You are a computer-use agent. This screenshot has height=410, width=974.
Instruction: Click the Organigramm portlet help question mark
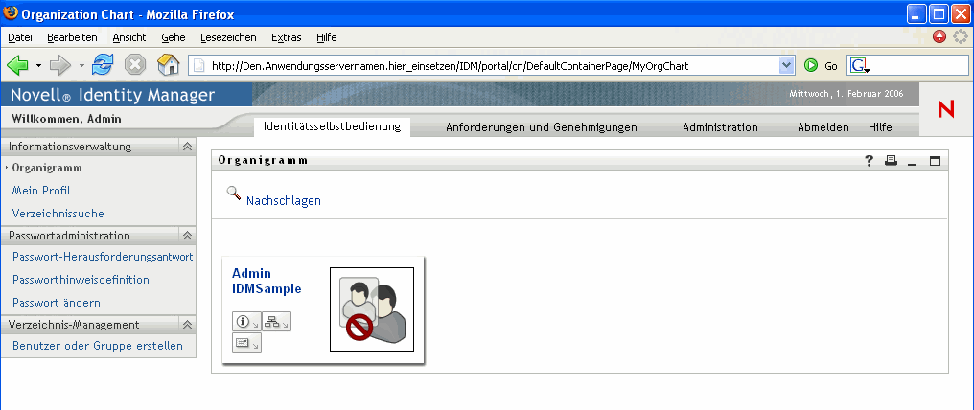[870, 161]
